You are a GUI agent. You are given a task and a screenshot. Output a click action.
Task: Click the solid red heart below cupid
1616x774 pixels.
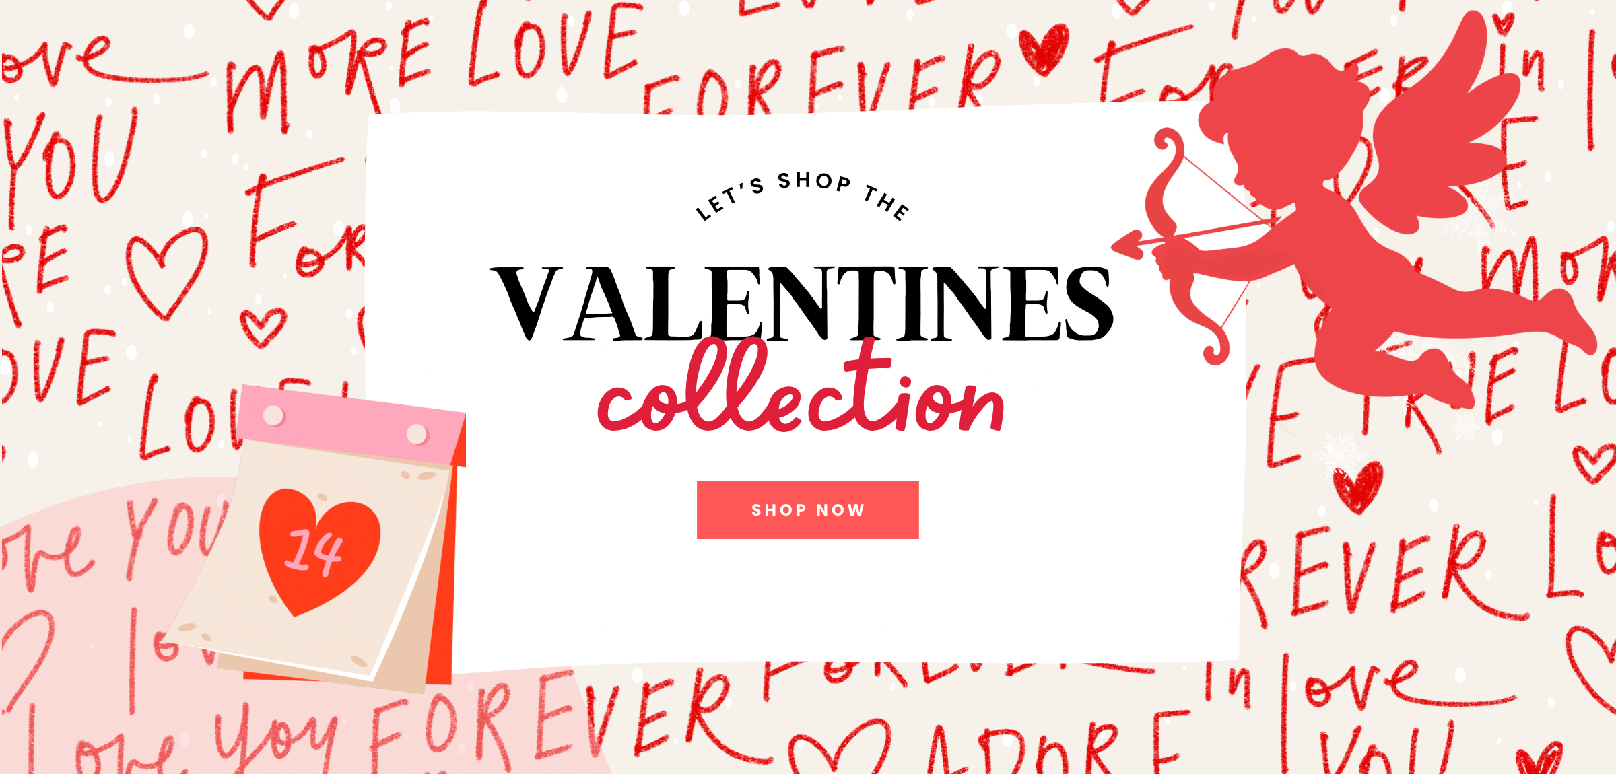[1358, 487]
